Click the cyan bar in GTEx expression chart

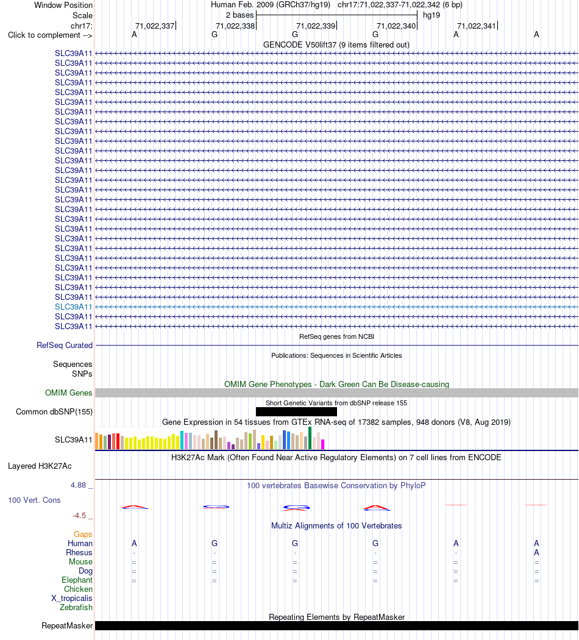tap(182, 439)
